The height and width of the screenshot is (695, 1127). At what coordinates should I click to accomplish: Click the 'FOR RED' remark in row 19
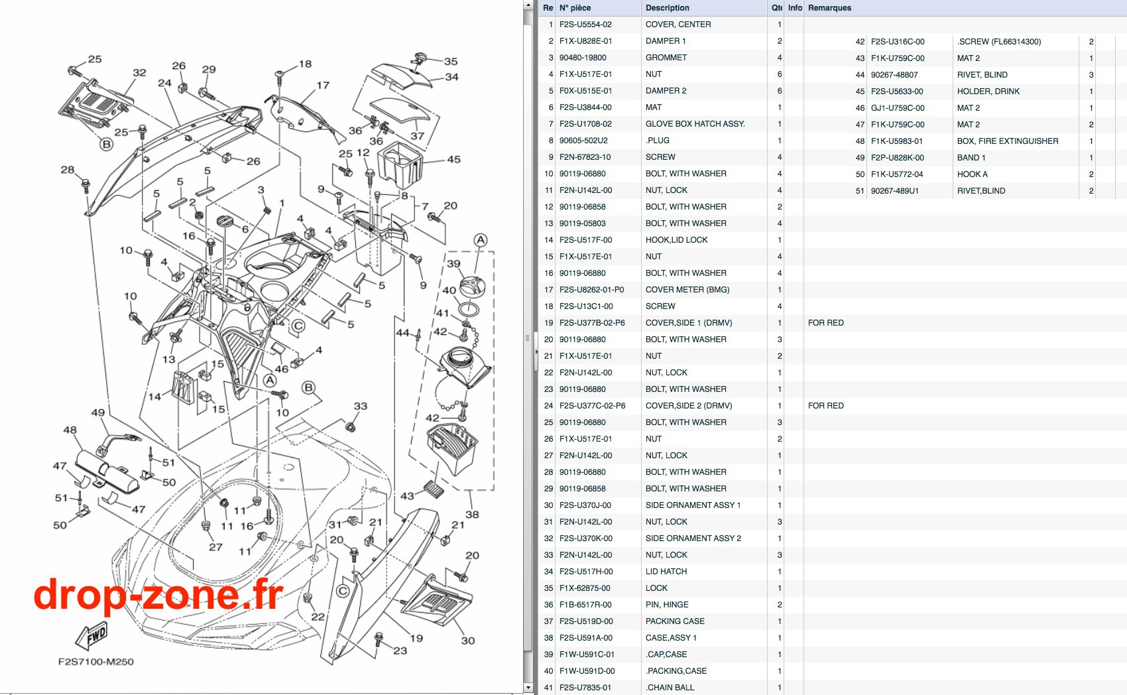(x=825, y=323)
